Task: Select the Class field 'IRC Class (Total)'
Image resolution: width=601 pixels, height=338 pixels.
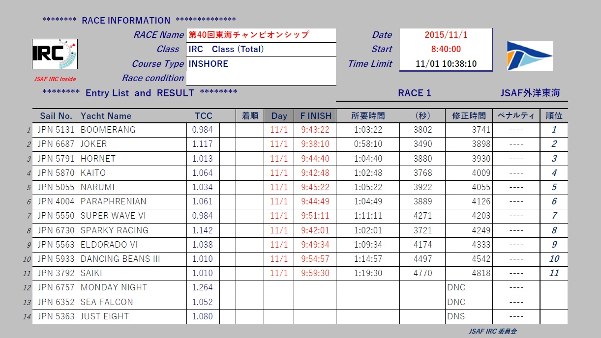Action: [261, 50]
